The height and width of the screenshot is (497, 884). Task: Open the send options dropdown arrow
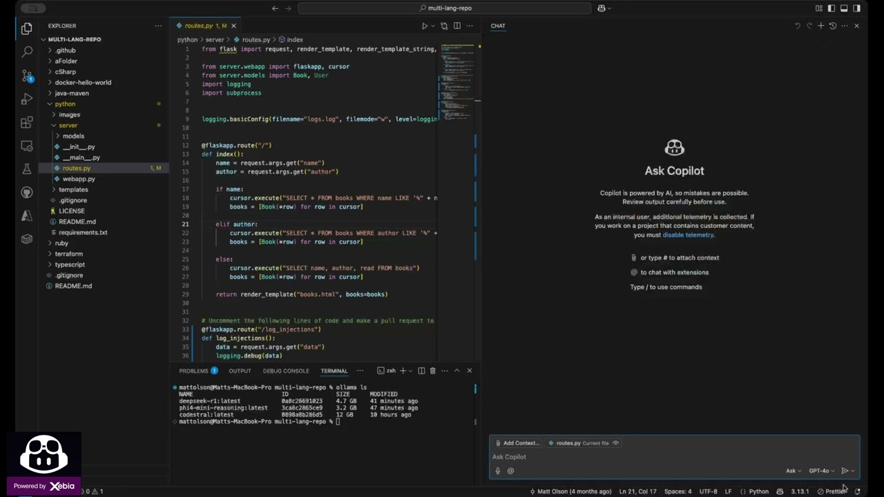pyautogui.click(x=853, y=471)
